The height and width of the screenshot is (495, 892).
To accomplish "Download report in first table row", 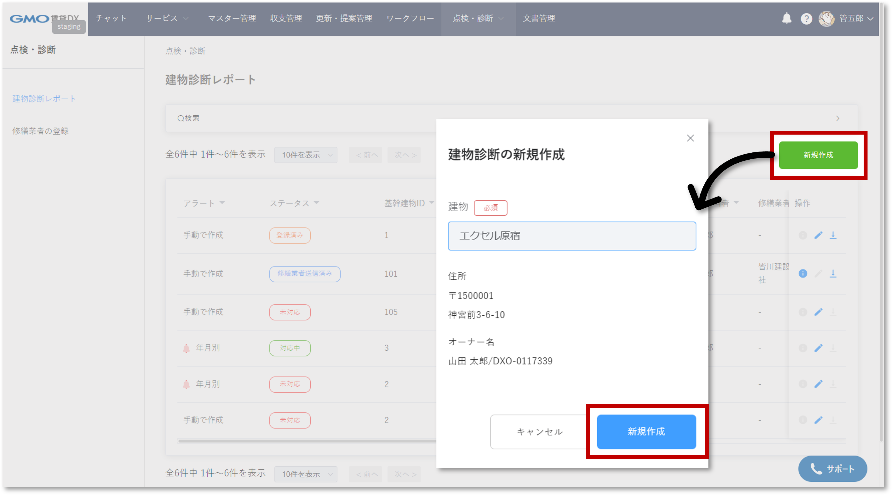I will coord(833,235).
